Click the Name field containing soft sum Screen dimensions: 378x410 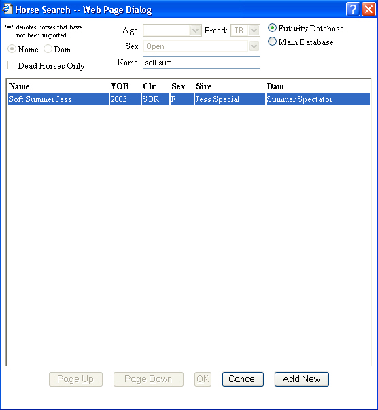(201, 62)
